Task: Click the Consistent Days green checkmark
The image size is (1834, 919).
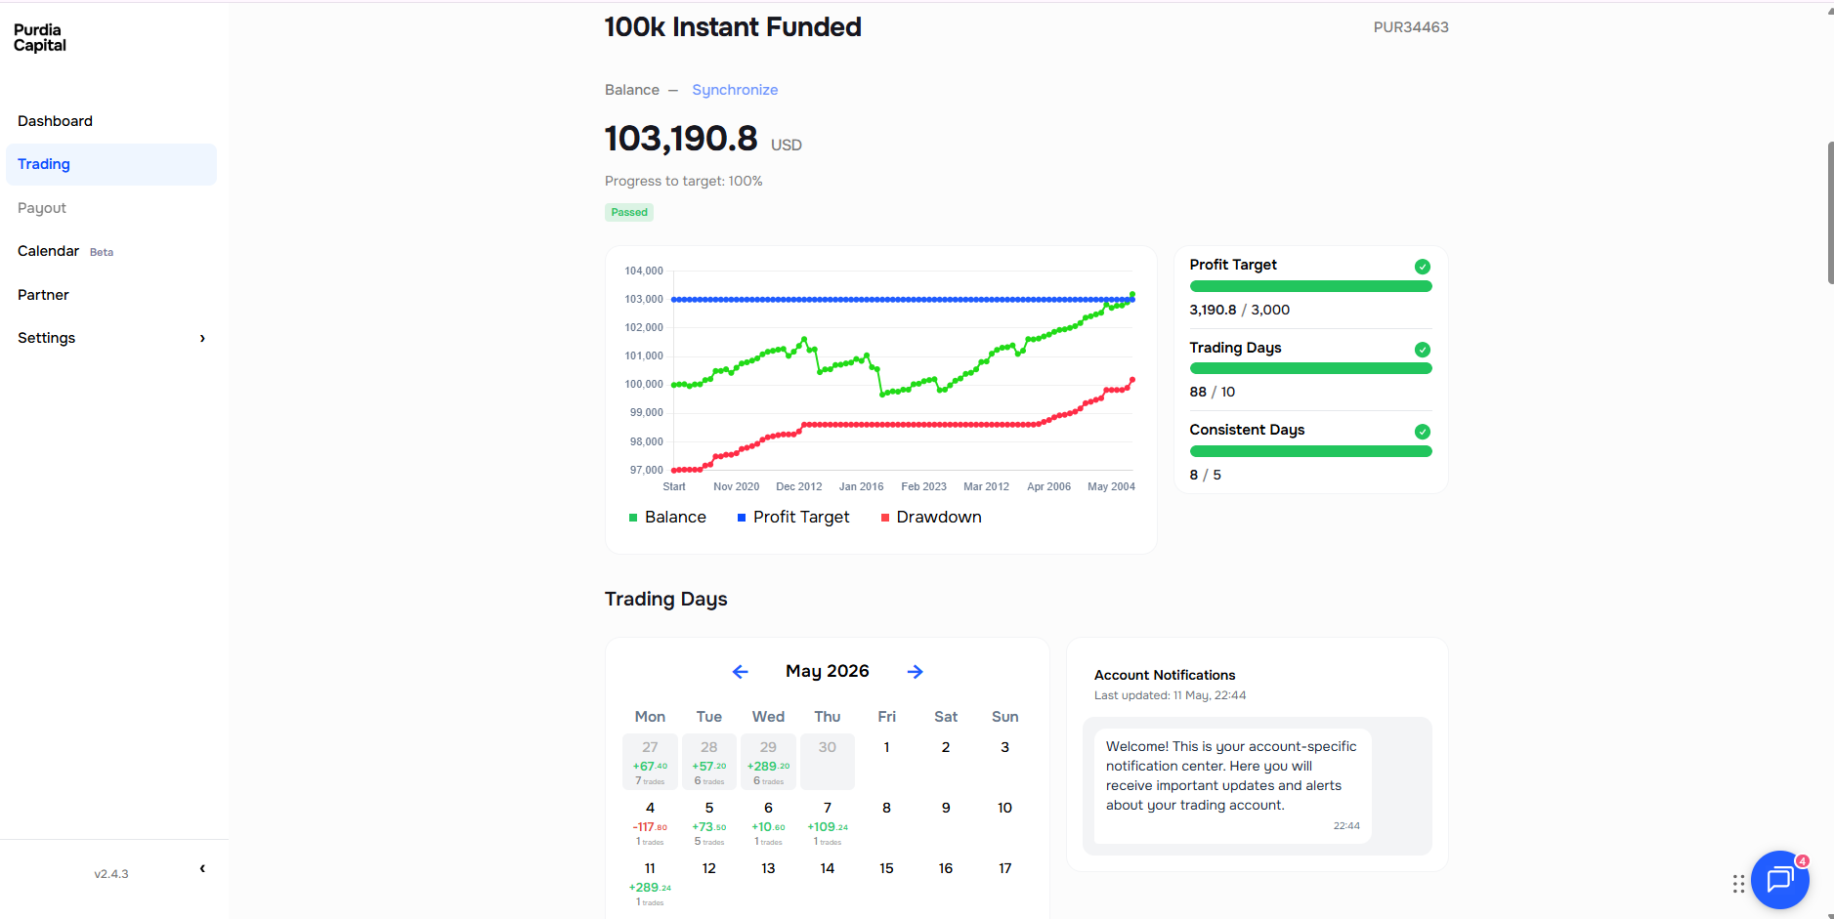Action: tap(1423, 432)
